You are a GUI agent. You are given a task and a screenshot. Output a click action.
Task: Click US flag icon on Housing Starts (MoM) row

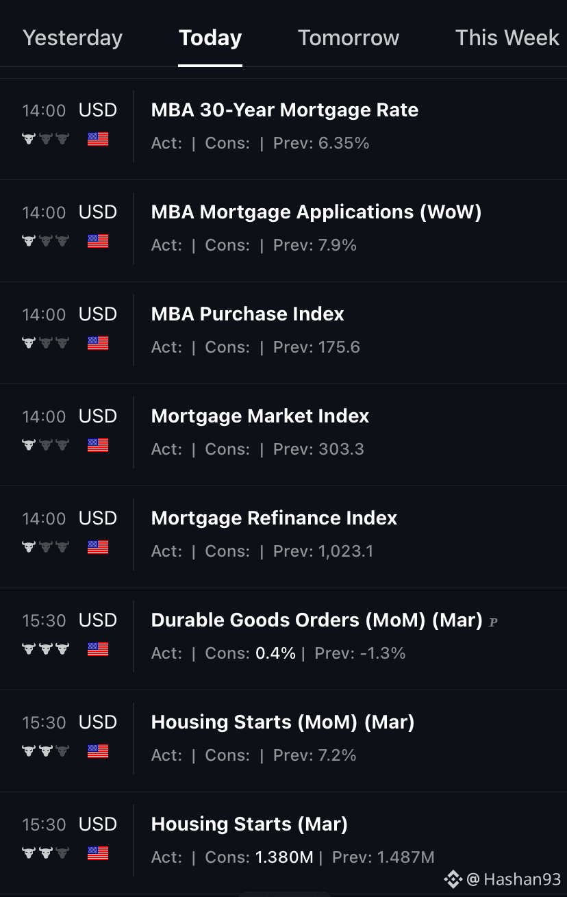coord(98,751)
